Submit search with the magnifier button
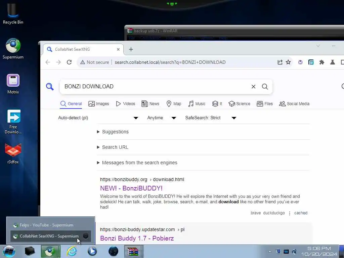The width and height of the screenshot is (344, 258). [265, 87]
